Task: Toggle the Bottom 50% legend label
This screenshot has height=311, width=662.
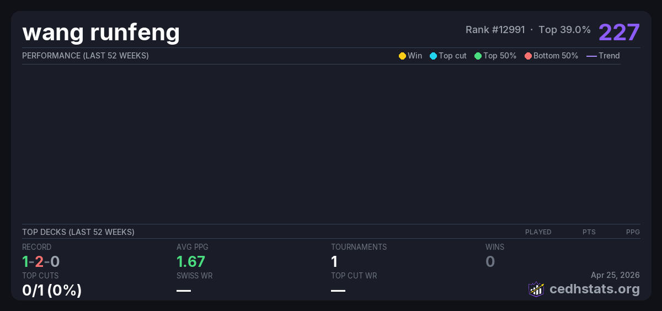Action: 556,56
